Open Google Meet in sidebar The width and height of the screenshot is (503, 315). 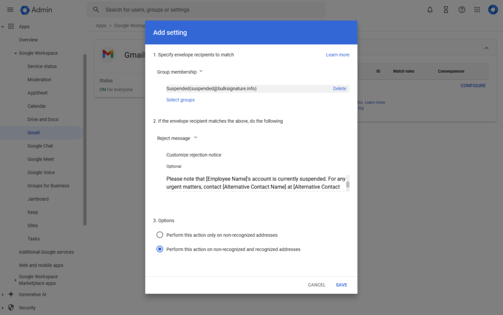pyautogui.click(x=40, y=159)
